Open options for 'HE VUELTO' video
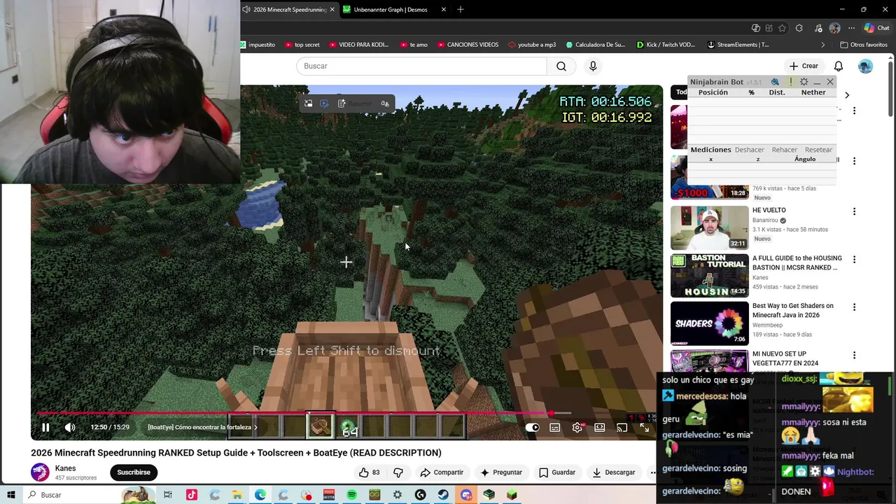The width and height of the screenshot is (896, 504). tap(854, 211)
